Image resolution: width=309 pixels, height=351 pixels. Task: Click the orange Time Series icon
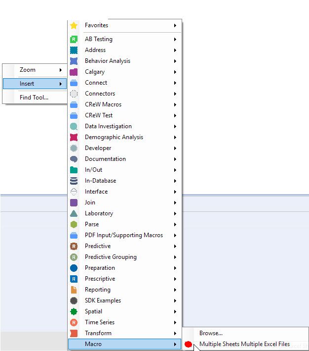pyautogui.click(x=74, y=322)
